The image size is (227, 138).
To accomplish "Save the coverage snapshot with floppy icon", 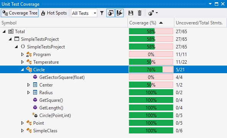I will [131, 13].
